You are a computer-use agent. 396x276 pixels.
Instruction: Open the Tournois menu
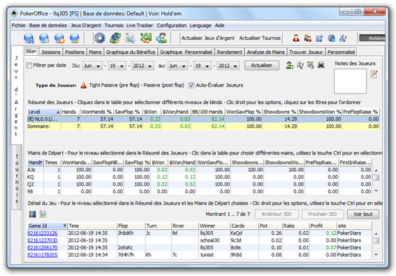click(114, 25)
